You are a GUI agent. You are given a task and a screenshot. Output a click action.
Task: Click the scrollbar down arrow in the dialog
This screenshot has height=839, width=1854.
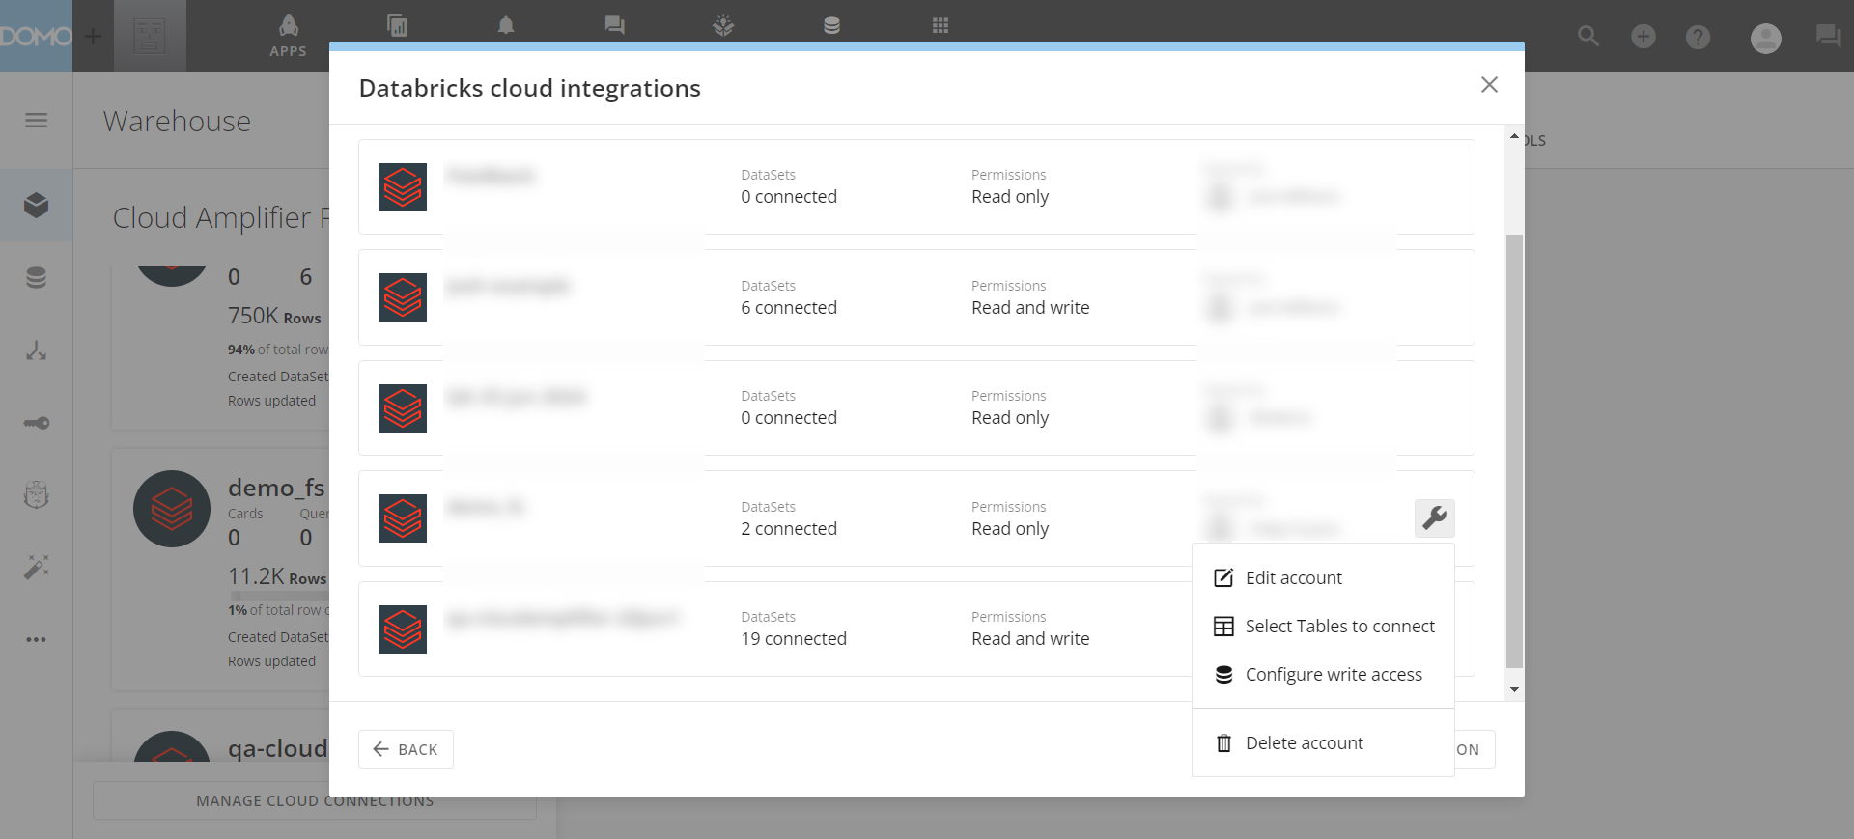coord(1514,689)
